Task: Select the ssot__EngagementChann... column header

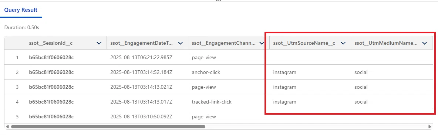Action: point(224,43)
